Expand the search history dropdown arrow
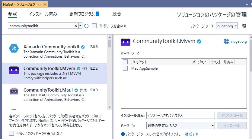This screenshot has width=252, height=139. (x=80, y=26)
